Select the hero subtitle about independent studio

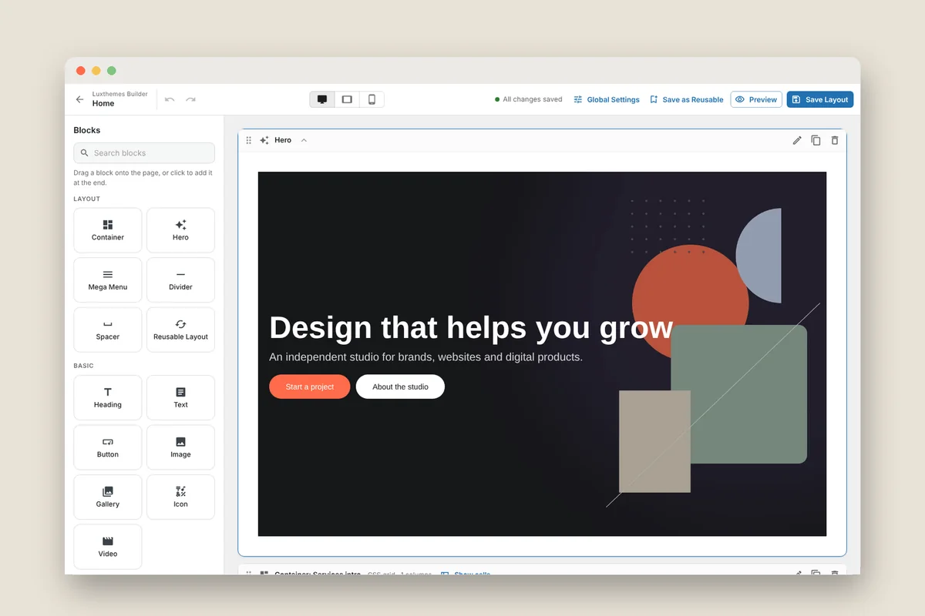(x=425, y=357)
